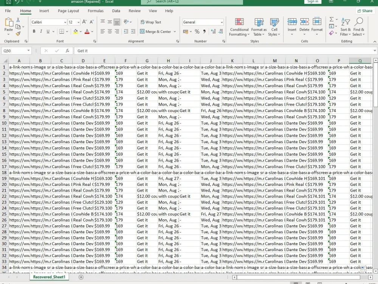Click the AutoSum sigma icon
The width and height of the screenshot is (378, 284).
(332, 19)
